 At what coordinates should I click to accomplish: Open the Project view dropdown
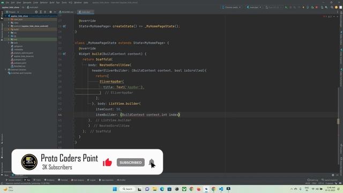click(12, 12)
